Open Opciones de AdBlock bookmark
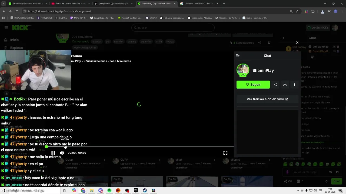 click(227, 18)
